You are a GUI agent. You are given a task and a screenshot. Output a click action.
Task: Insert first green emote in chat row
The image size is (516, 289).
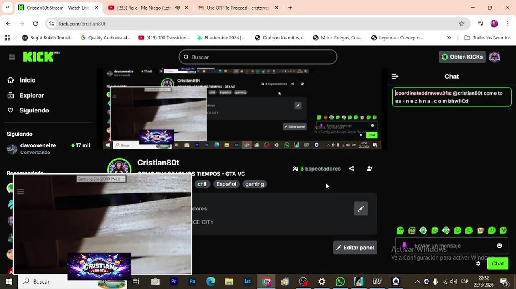point(400,230)
